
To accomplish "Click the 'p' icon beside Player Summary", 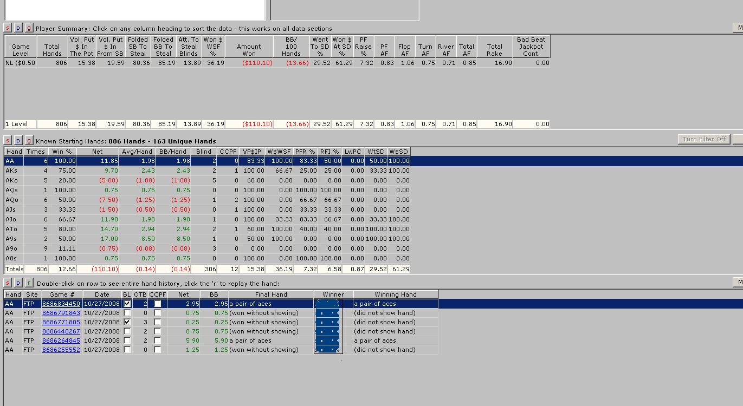I will tap(18, 28).
